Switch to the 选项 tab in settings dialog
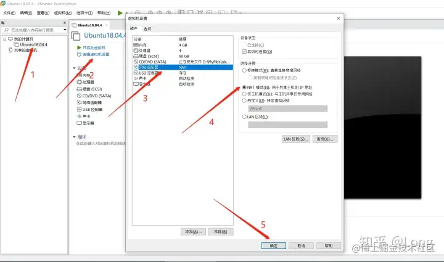This screenshot has height=262, width=444. tap(147, 29)
